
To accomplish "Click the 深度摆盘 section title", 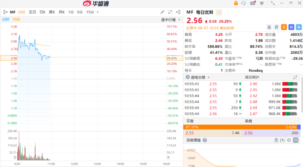I will coord(194,140).
